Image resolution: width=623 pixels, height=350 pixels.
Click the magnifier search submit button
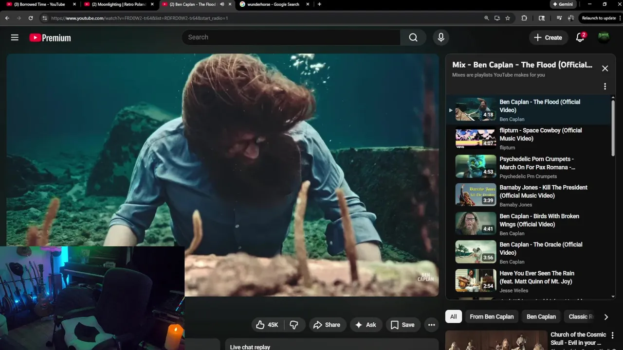pyautogui.click(x=413, y=37)
